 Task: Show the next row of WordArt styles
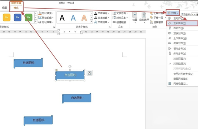point(91,18)
